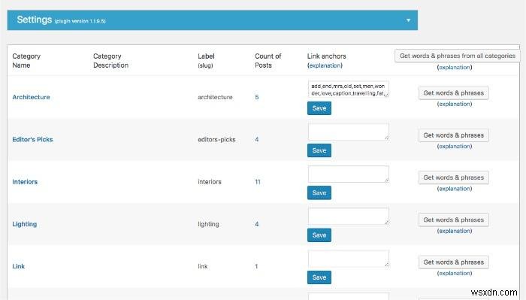This screenshot has width=526, height=300.
Task: Open explanation link in Architecture row
Action: (x=455, y=104)
